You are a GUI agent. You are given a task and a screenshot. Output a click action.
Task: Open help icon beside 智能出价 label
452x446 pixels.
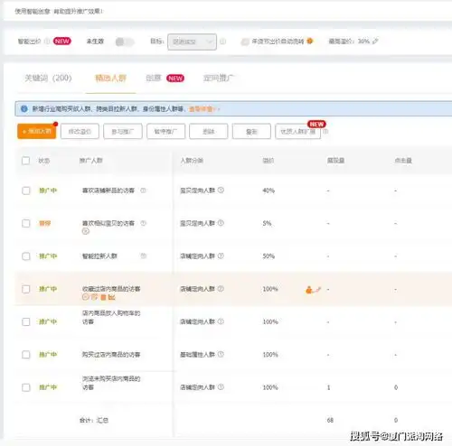click(x=47, y=42)
